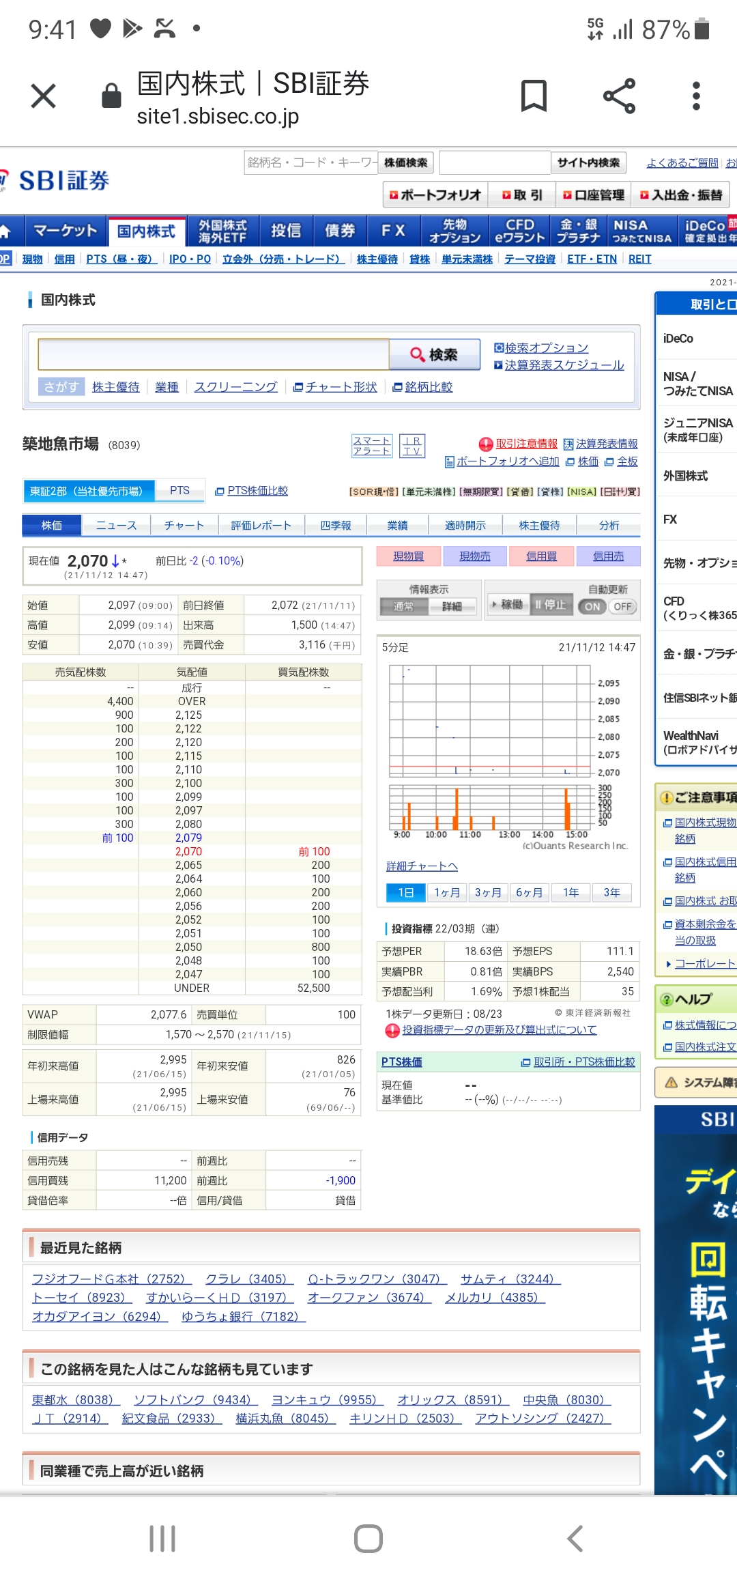Start 稼働 auto refresh

[x=508, y=604]
